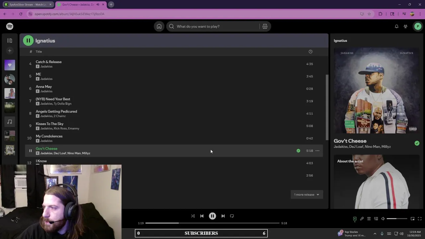425x239 pixels.
Task: Reload the Spotify page
Action: click(x=21, y=14)
